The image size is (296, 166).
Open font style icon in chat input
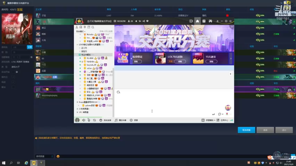coord(118,92)
